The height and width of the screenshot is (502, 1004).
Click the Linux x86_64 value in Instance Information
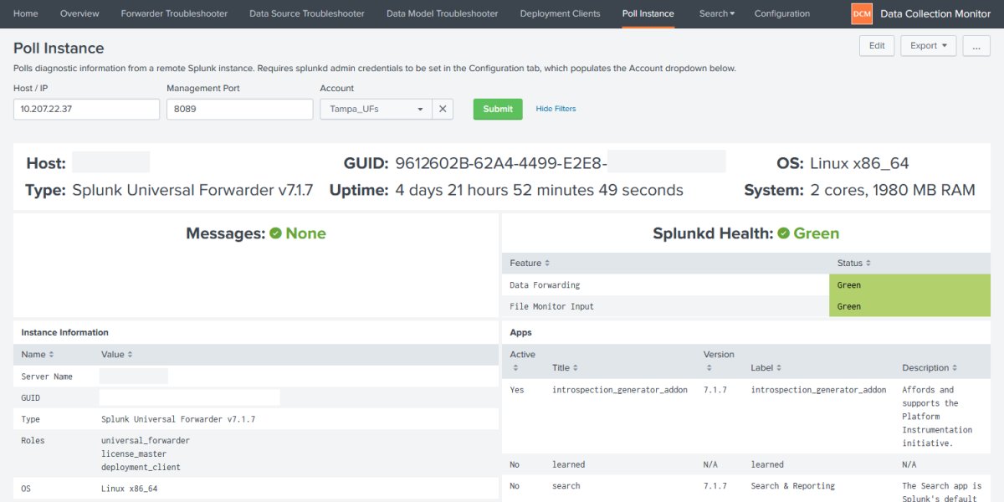[129, 489]
